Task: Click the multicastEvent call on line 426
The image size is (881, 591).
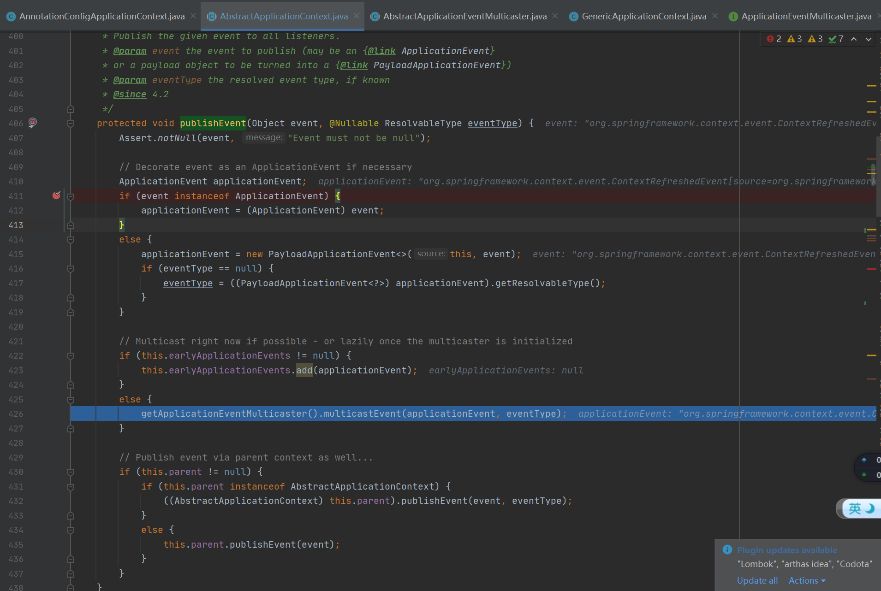Action: point(362,414)
